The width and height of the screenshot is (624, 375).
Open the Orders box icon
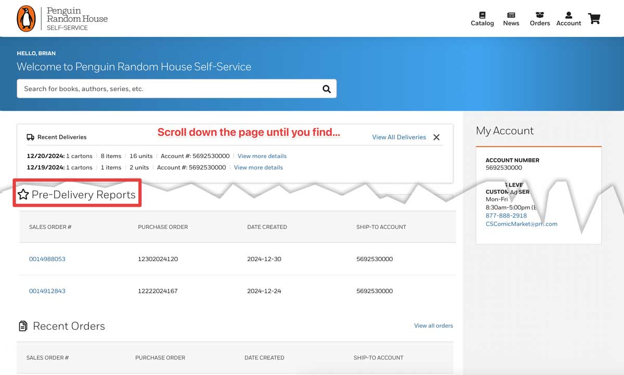click(540, 15)
